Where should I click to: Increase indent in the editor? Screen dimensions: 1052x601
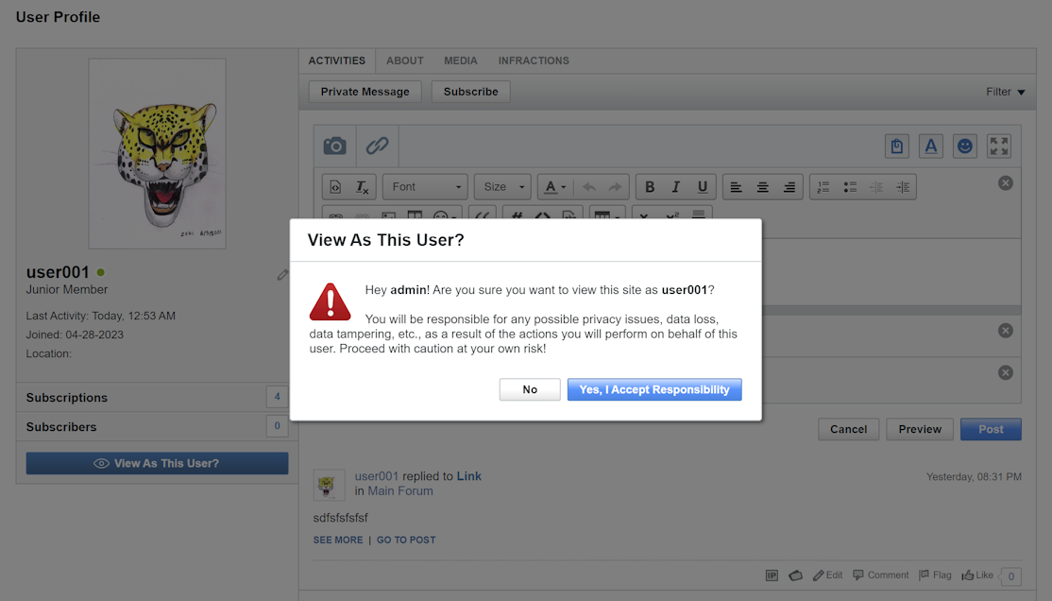[x=903, y=187]
